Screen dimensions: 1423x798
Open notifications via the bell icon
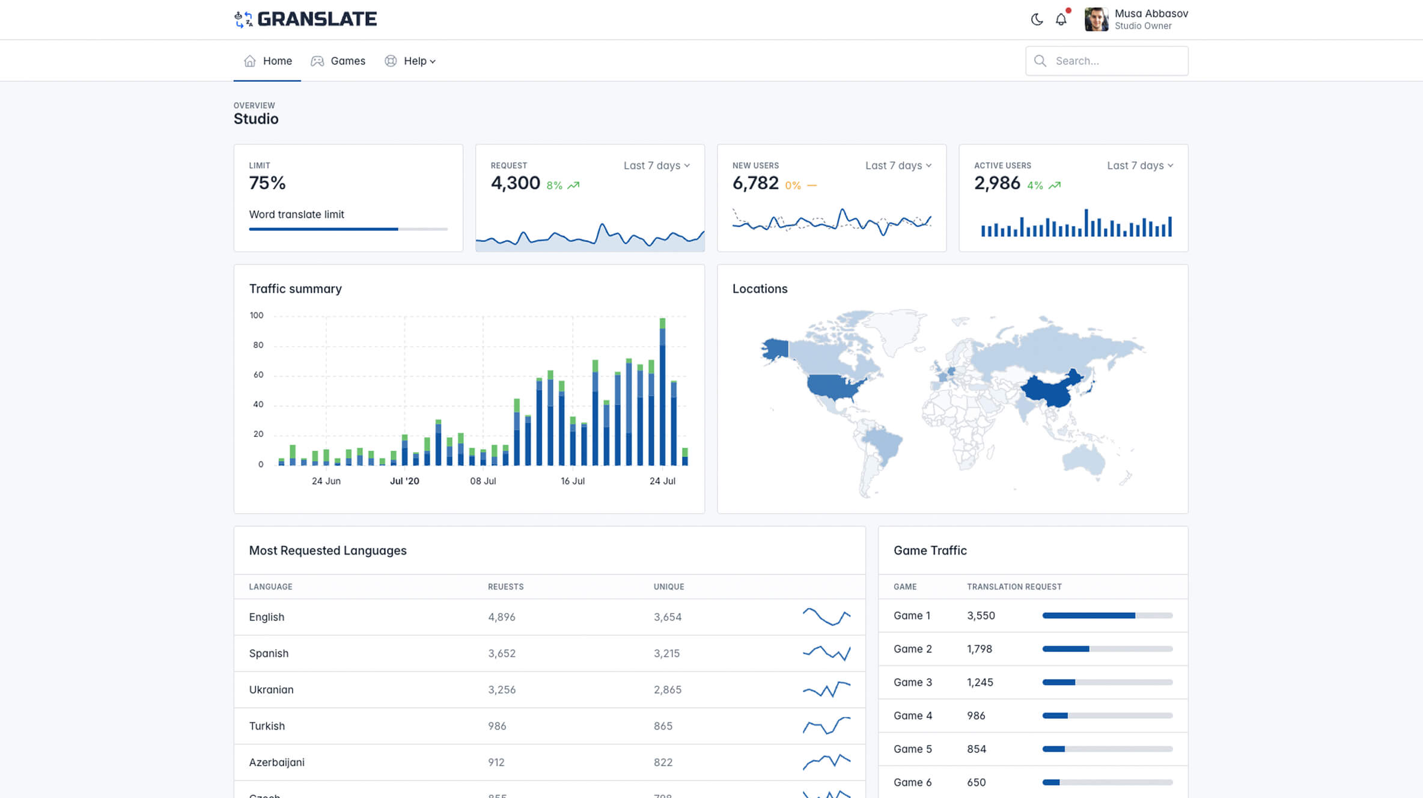(x=1061, y=19)
